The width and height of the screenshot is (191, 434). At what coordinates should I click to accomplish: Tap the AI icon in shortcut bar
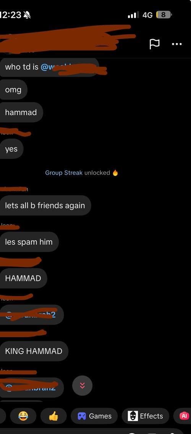pos(183,416)
